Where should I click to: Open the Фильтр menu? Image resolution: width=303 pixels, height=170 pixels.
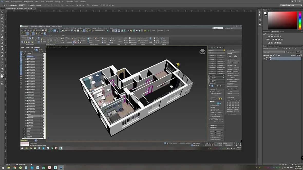[x=58, y=2]
